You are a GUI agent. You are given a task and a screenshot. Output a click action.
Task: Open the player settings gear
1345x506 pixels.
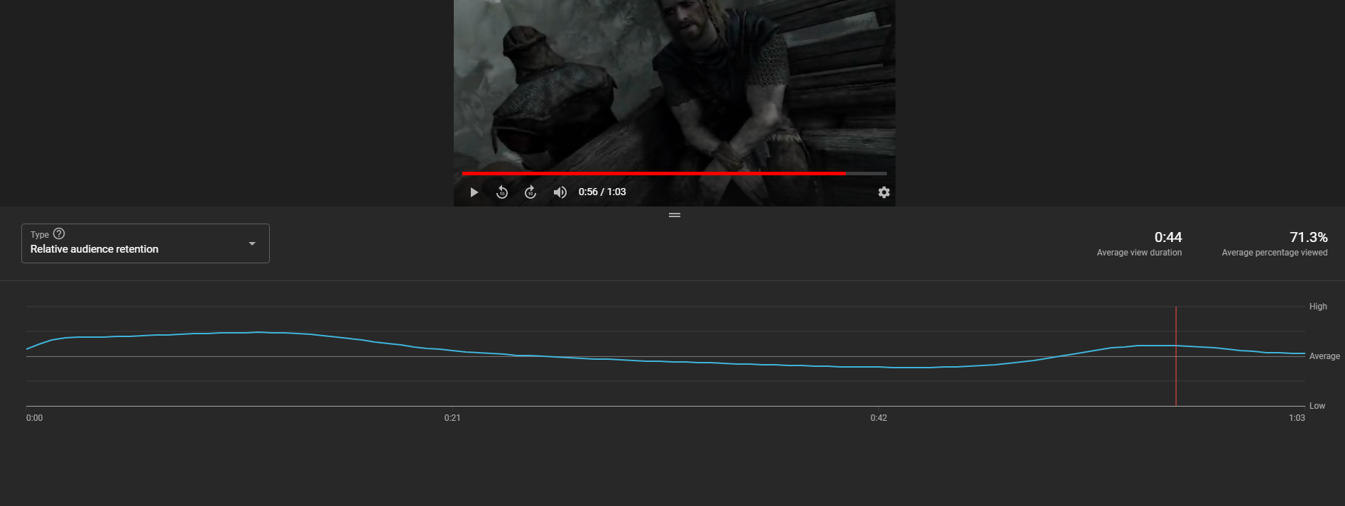[x=883, y=192]
